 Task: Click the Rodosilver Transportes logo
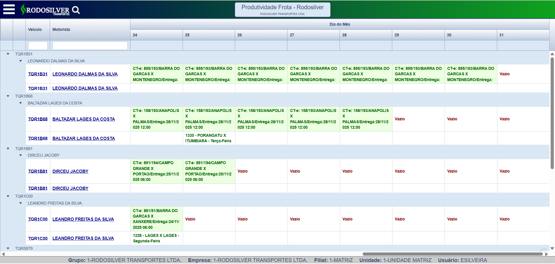click(45, 10)
